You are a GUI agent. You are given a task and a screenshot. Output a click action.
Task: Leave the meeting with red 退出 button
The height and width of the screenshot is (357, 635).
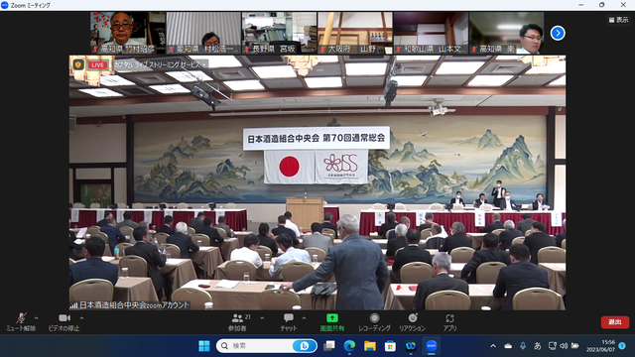[615, 322]
